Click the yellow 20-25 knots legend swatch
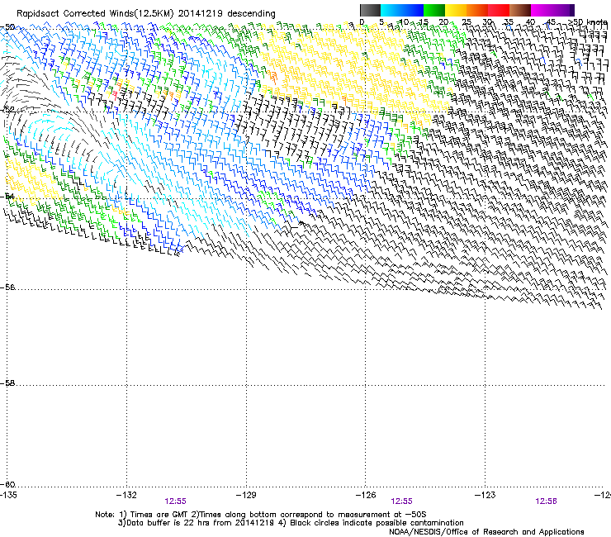 coord(456,10)
